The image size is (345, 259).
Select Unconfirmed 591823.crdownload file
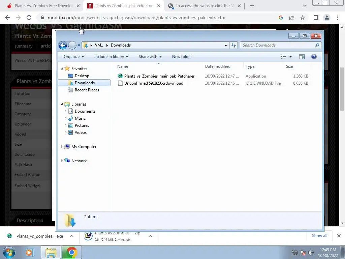(x=154, y=83)
